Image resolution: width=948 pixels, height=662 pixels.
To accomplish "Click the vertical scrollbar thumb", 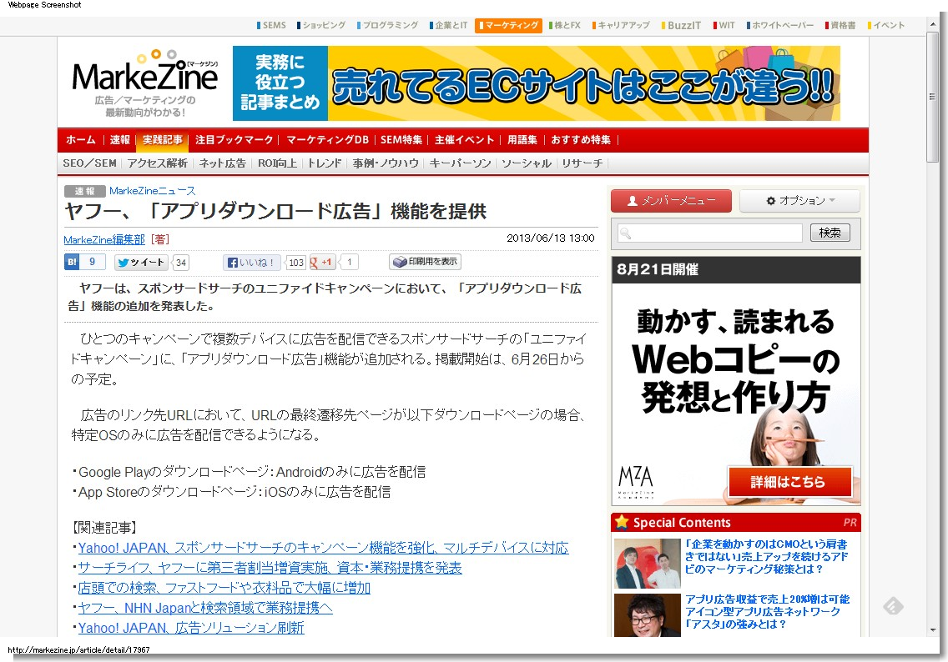I will click(933, 98).
